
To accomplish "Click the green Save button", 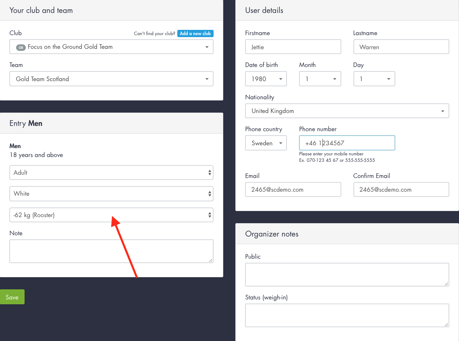I will click(12, 297).
